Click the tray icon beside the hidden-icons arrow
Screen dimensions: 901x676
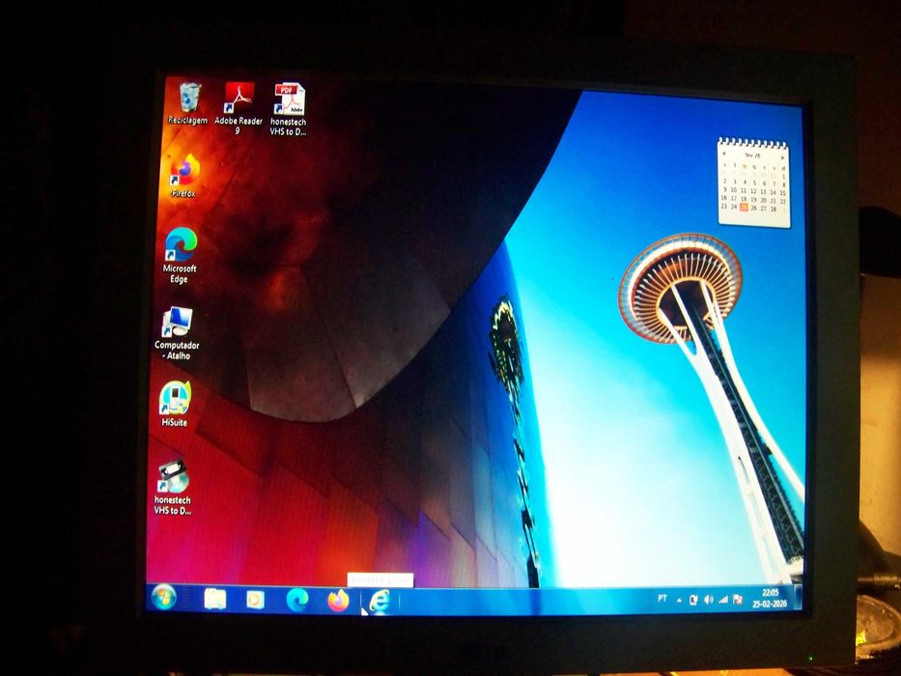[x=693, y=600]
